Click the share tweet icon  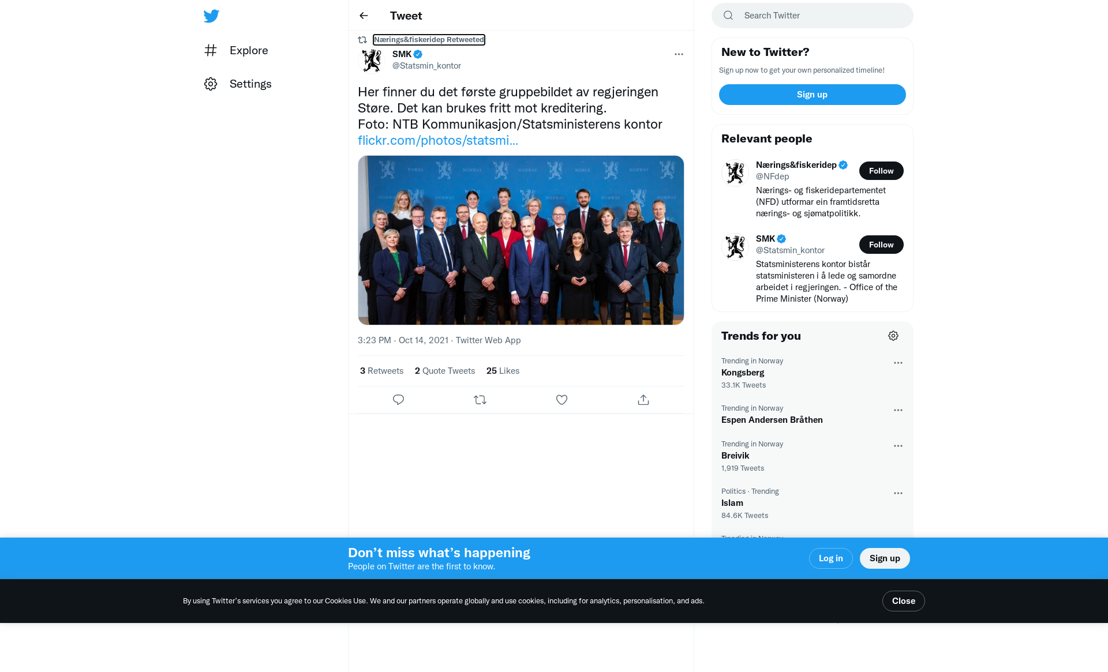tap(643, 400)
